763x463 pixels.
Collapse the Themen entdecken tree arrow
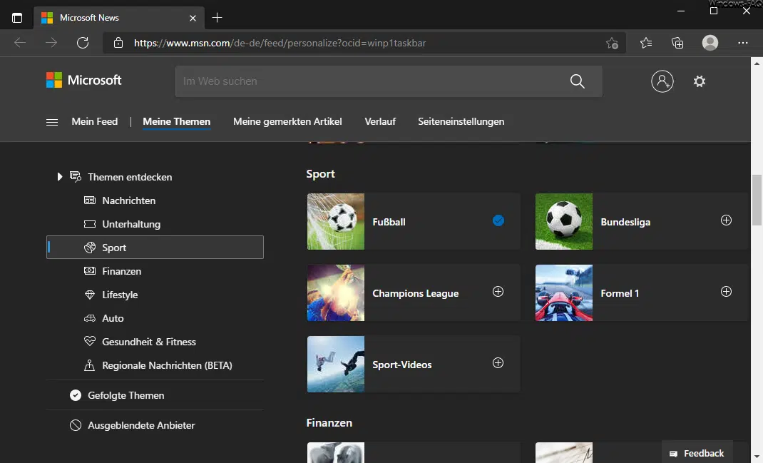click(x=59, y=177)
